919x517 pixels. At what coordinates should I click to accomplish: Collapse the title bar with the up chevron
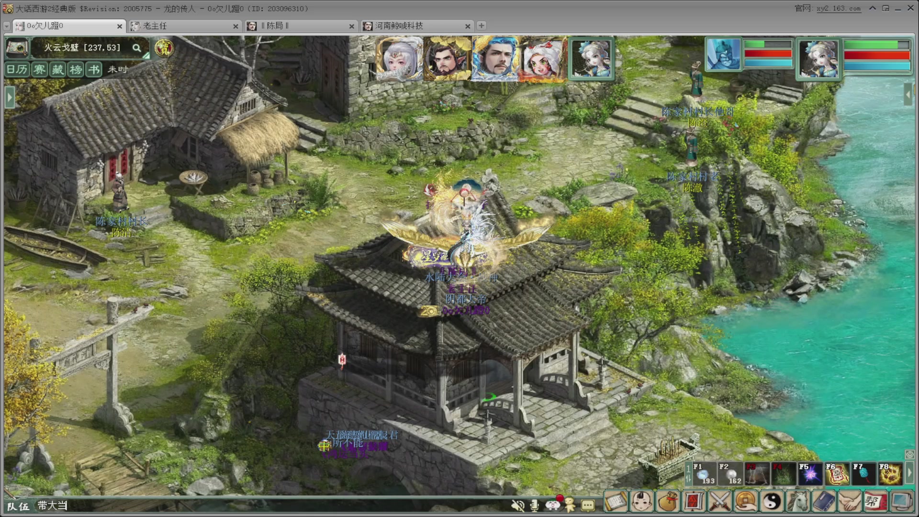[x=873, y=8]
